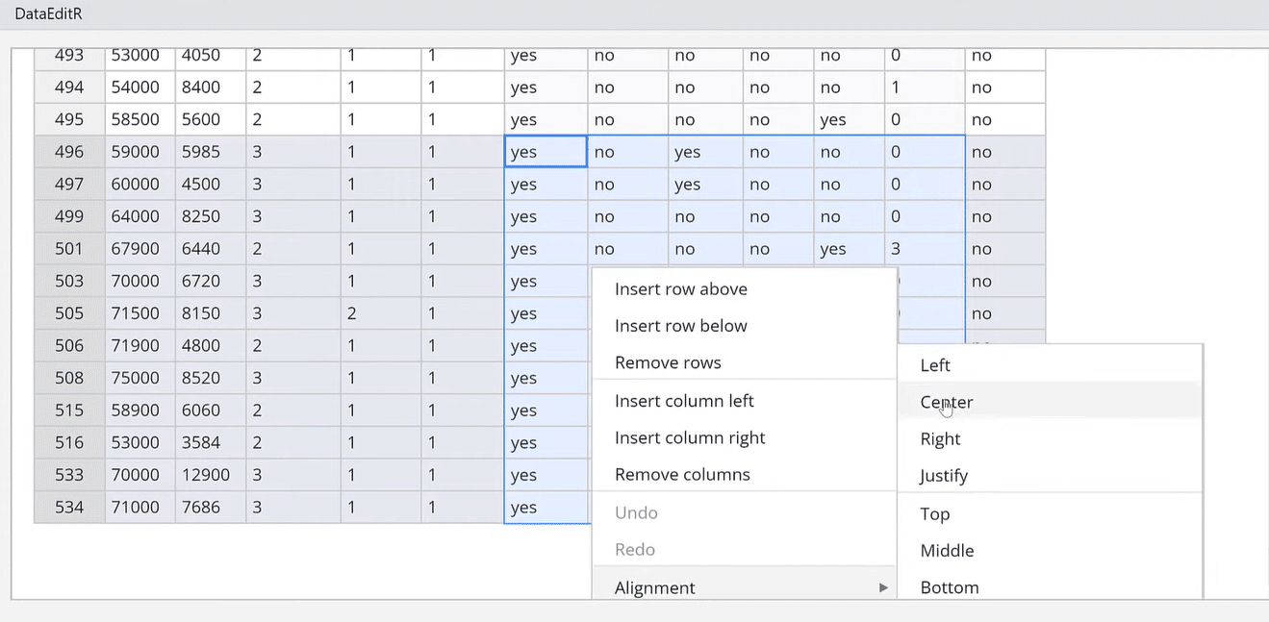Click the cell containing 75000

pos(140,378)
